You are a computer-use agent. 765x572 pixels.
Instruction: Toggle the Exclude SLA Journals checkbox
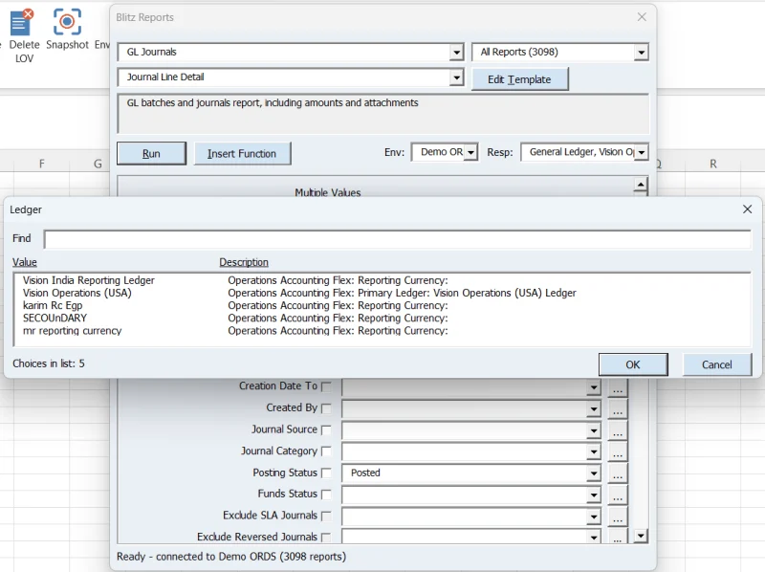click(326, 516)
